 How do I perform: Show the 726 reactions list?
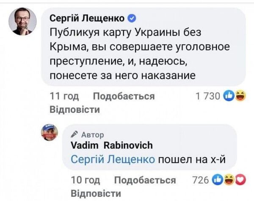(x=201, y=180)
